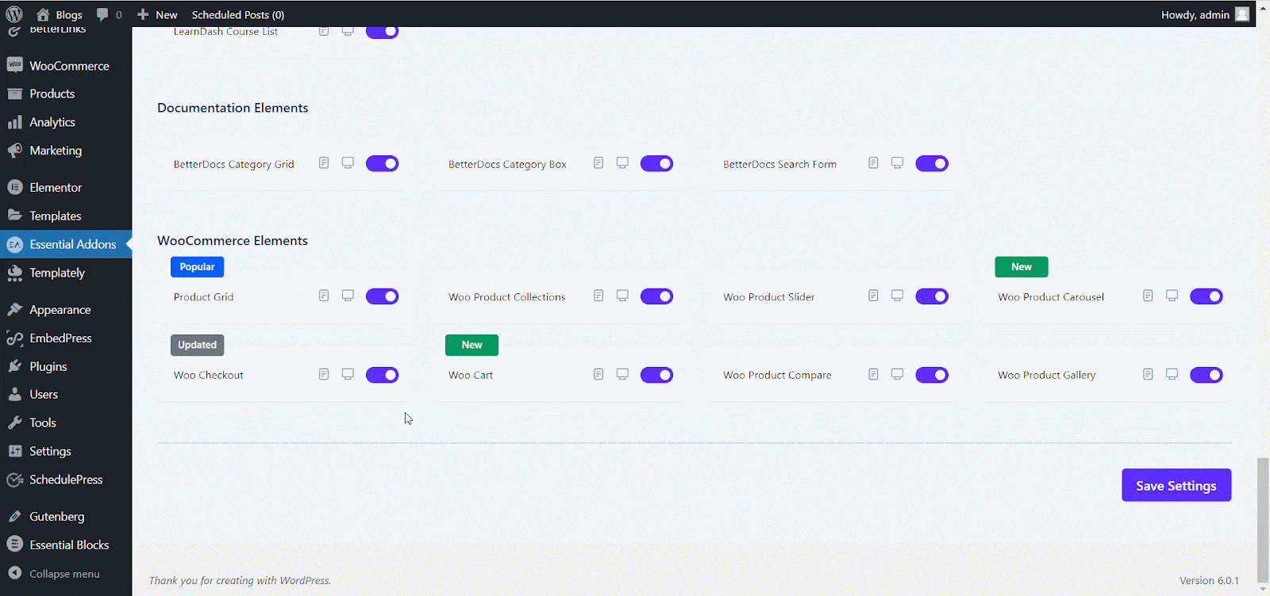
Task: Open demo monitor icon for BetterDocs Category Box
Action: (x=622, y=162)
